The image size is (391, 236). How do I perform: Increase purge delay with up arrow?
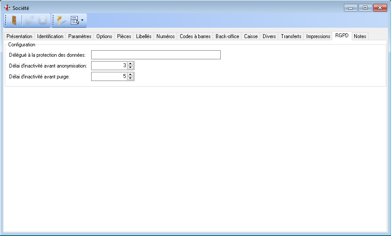click(130, 74)
